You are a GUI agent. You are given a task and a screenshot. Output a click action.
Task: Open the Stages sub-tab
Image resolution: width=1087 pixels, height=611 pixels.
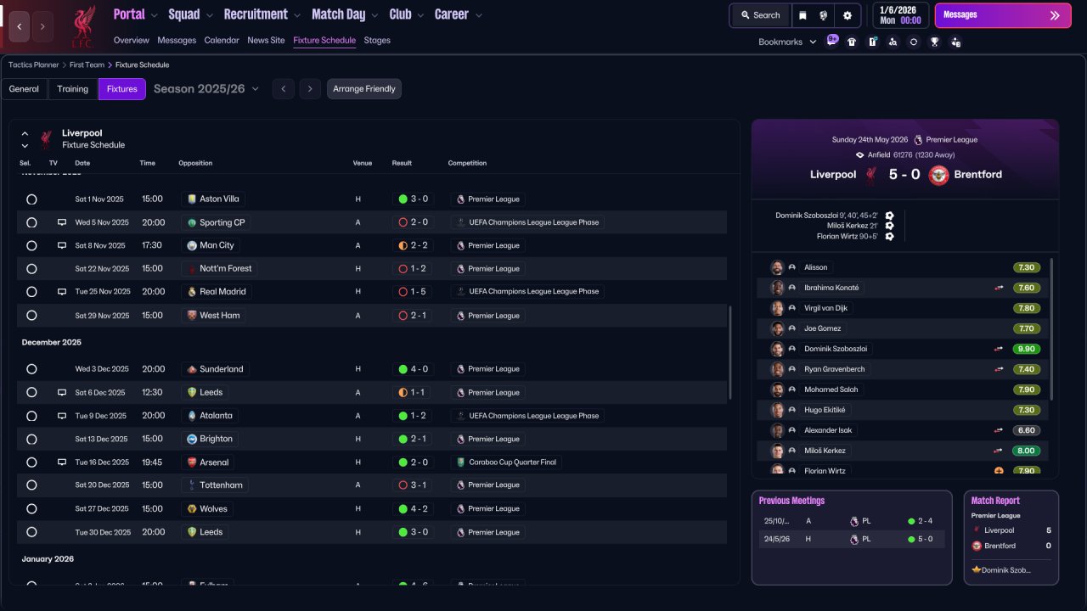click(377, 40)
